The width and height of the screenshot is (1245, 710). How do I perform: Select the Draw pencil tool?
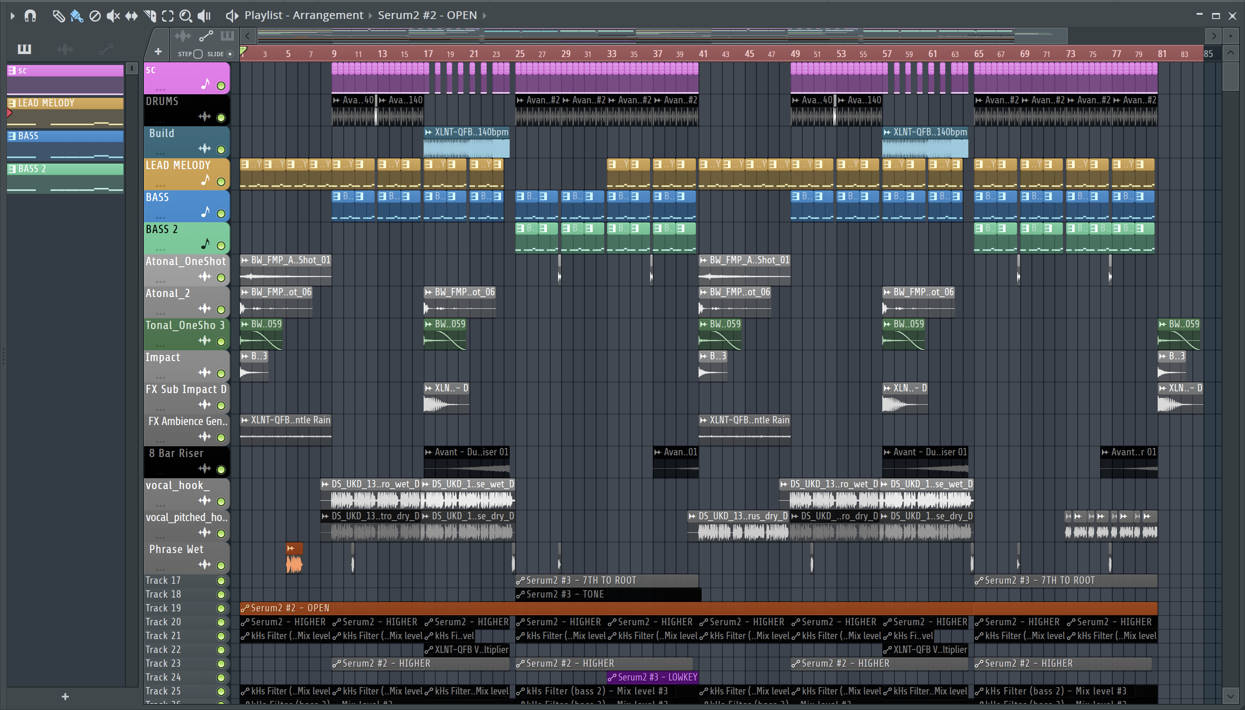(x=58, y=16)
